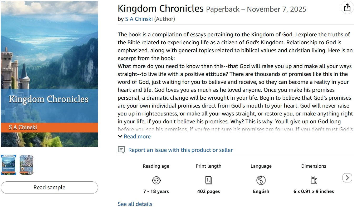Click the Dimensions ruler icon
The height and width of the screenshot is (208, 362).
tap(314, 180)
